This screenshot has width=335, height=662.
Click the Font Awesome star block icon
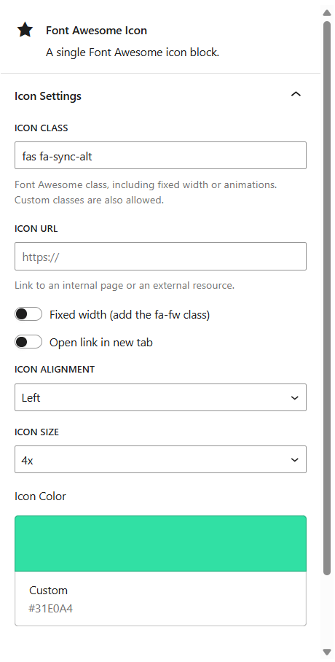[x=25, y=31]
